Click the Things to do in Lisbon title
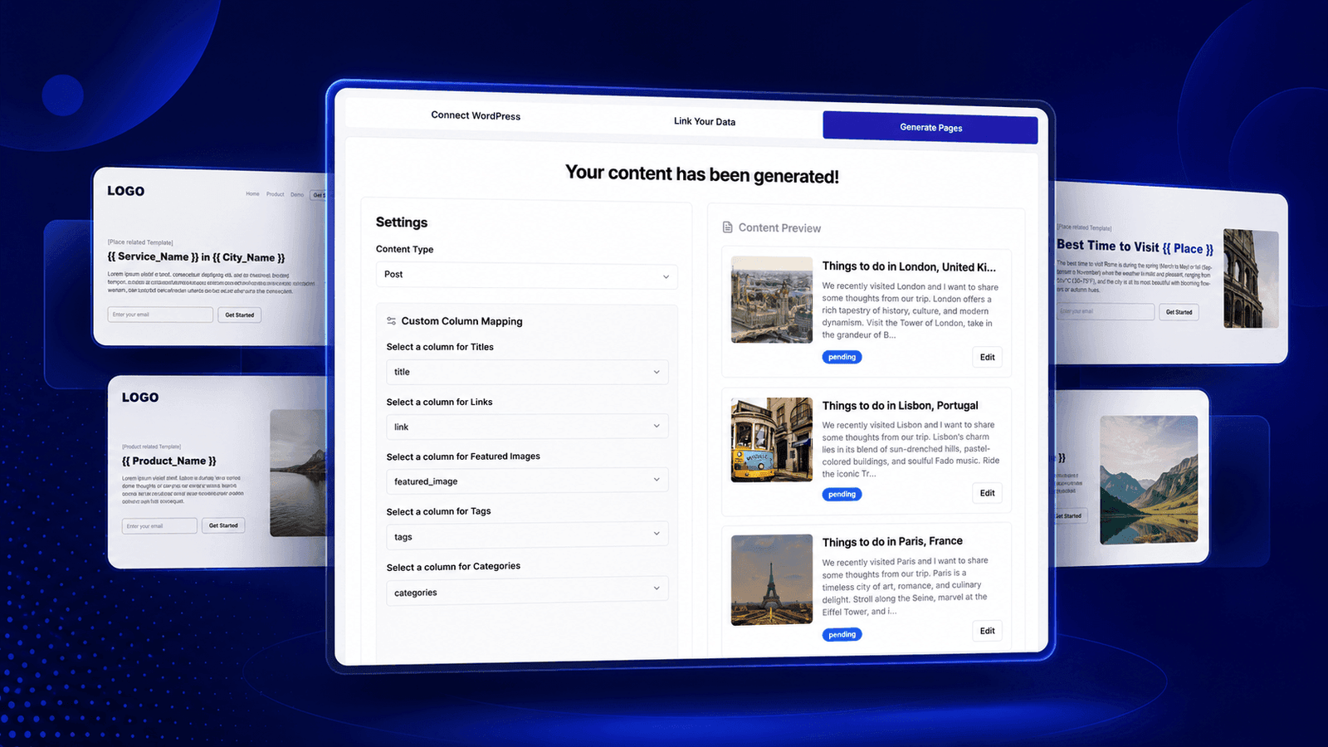1328x747 pixels. (x=900, y=405)
